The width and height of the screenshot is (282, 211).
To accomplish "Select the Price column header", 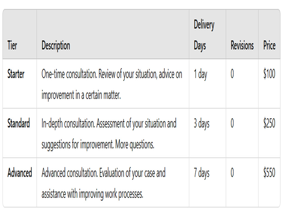I will (269, 45).
